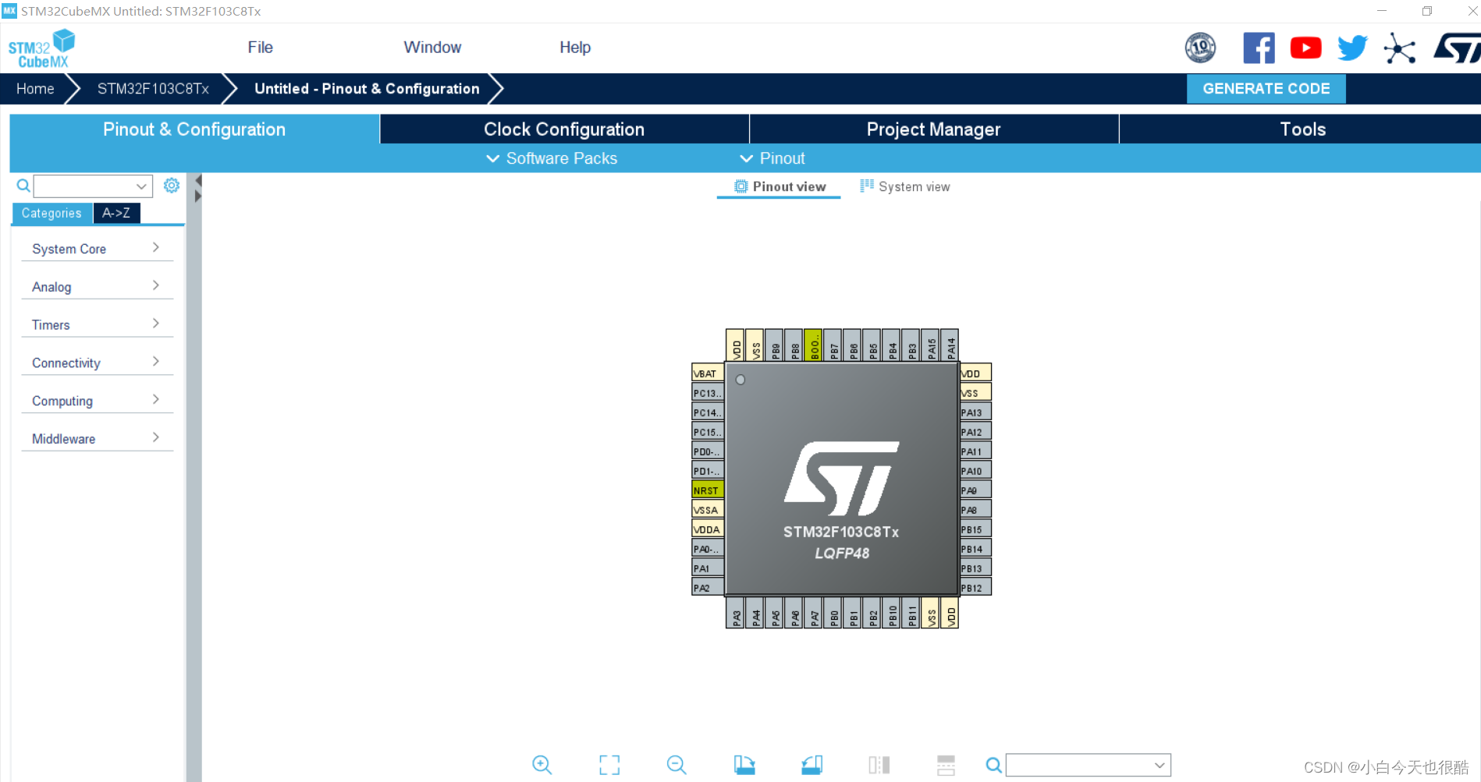Rotate the chip counterclockwise
Viewport: 1481px width, 782px height.
tap(812, 765)
